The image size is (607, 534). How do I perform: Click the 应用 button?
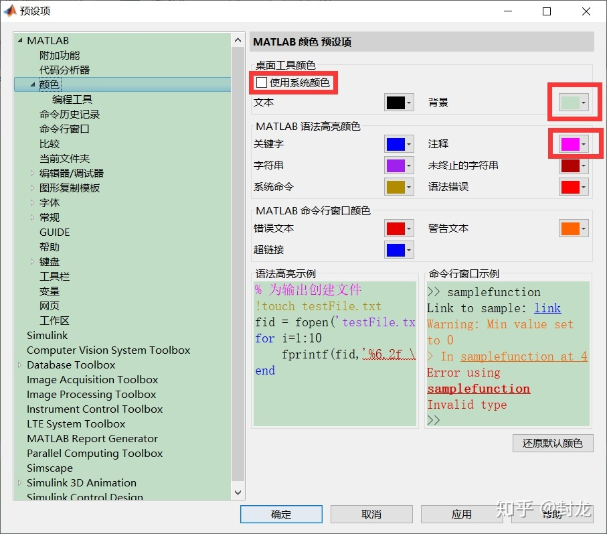point(462,515)
